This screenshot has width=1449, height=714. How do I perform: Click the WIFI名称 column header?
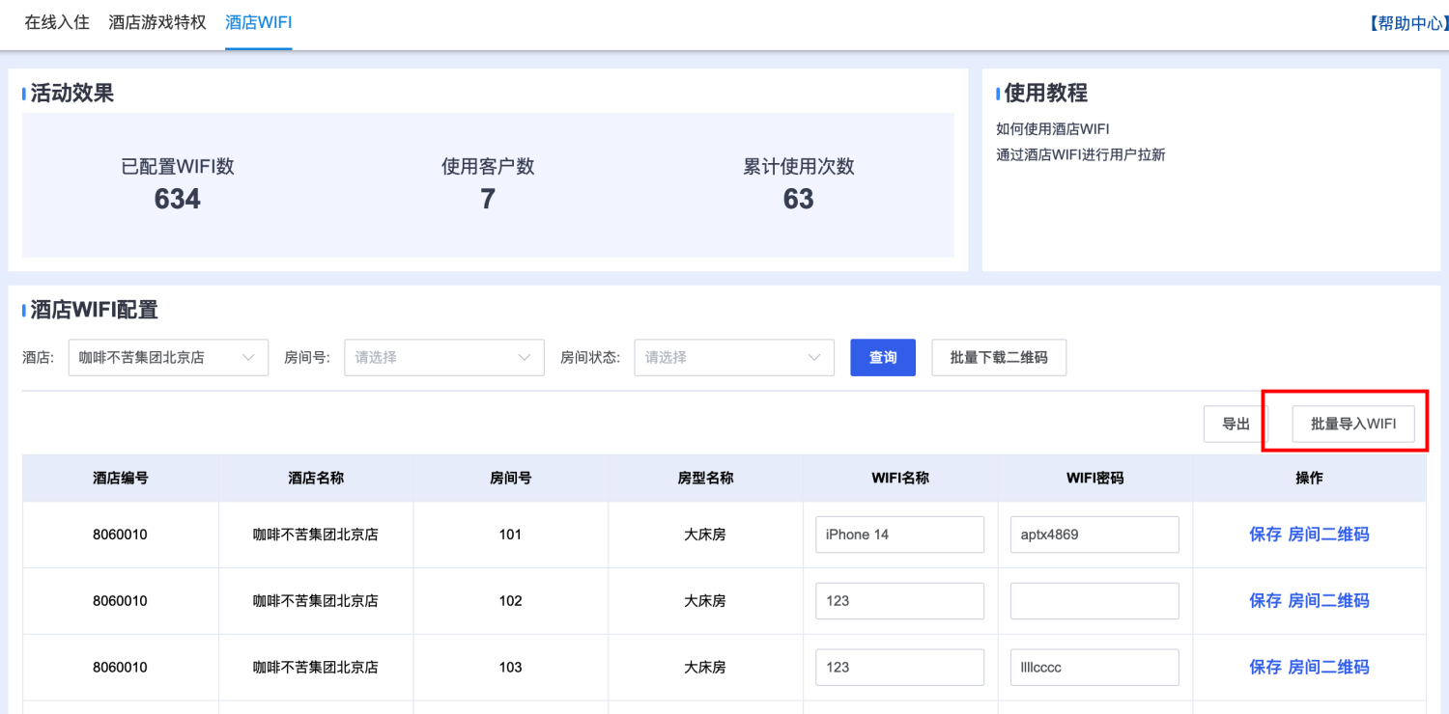tap(900, 478)
